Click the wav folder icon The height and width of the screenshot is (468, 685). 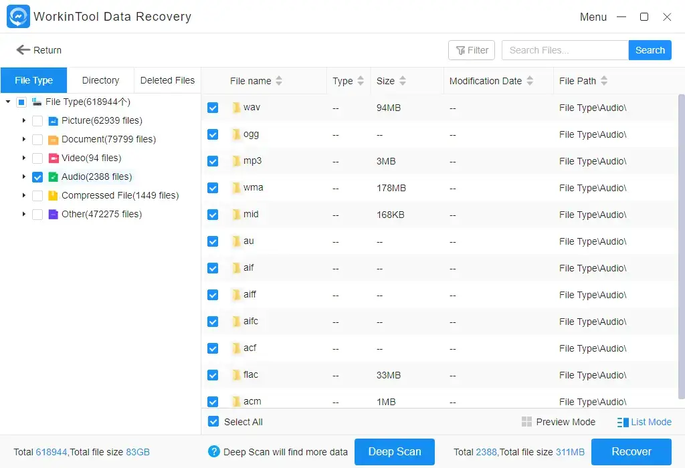point(236,108)
